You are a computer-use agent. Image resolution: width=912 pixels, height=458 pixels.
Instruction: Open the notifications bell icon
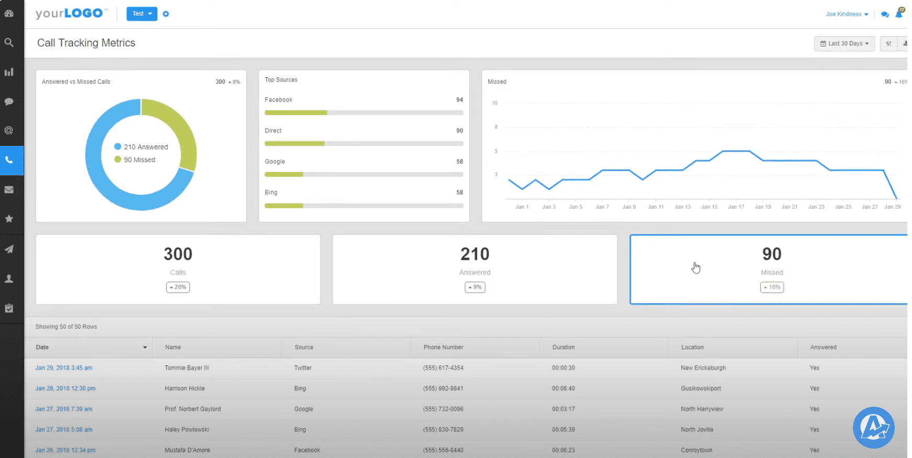click(899, 14)
